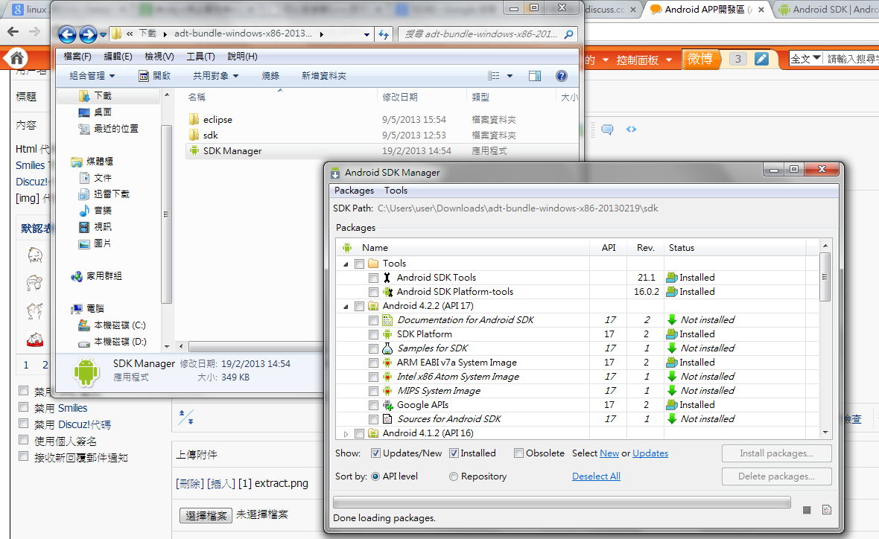Image resolution: width=879 pixels, height=539 pixels.
Task: Click the Install packages button
Action: (776, 453)
